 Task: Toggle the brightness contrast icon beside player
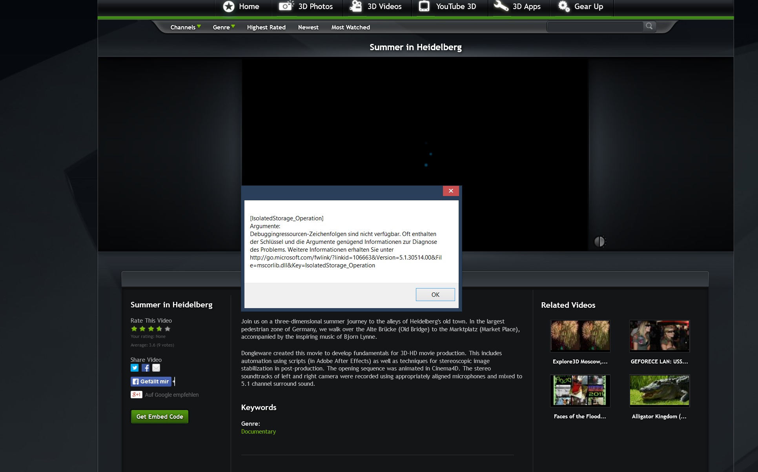pos(599,241)
